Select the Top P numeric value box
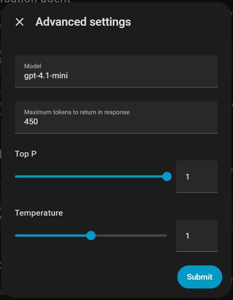This screenshot has height=300, width=233. [197, 176]
